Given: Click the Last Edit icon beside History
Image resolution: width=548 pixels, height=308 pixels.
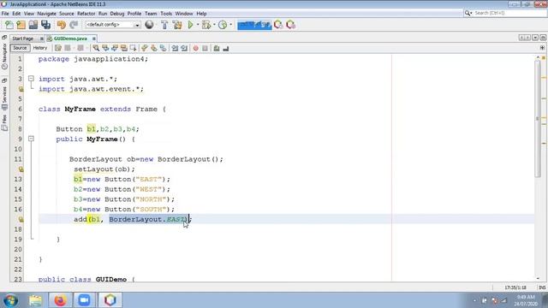Looking at the screenshot, I should pos(58,48).
